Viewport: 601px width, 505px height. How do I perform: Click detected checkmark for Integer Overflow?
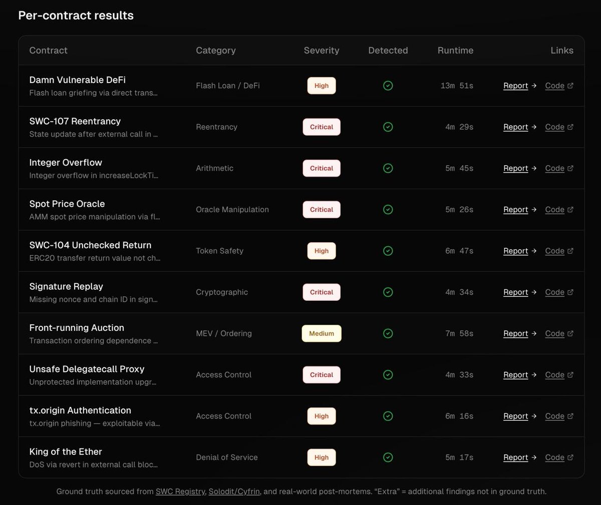coord(388,168)
